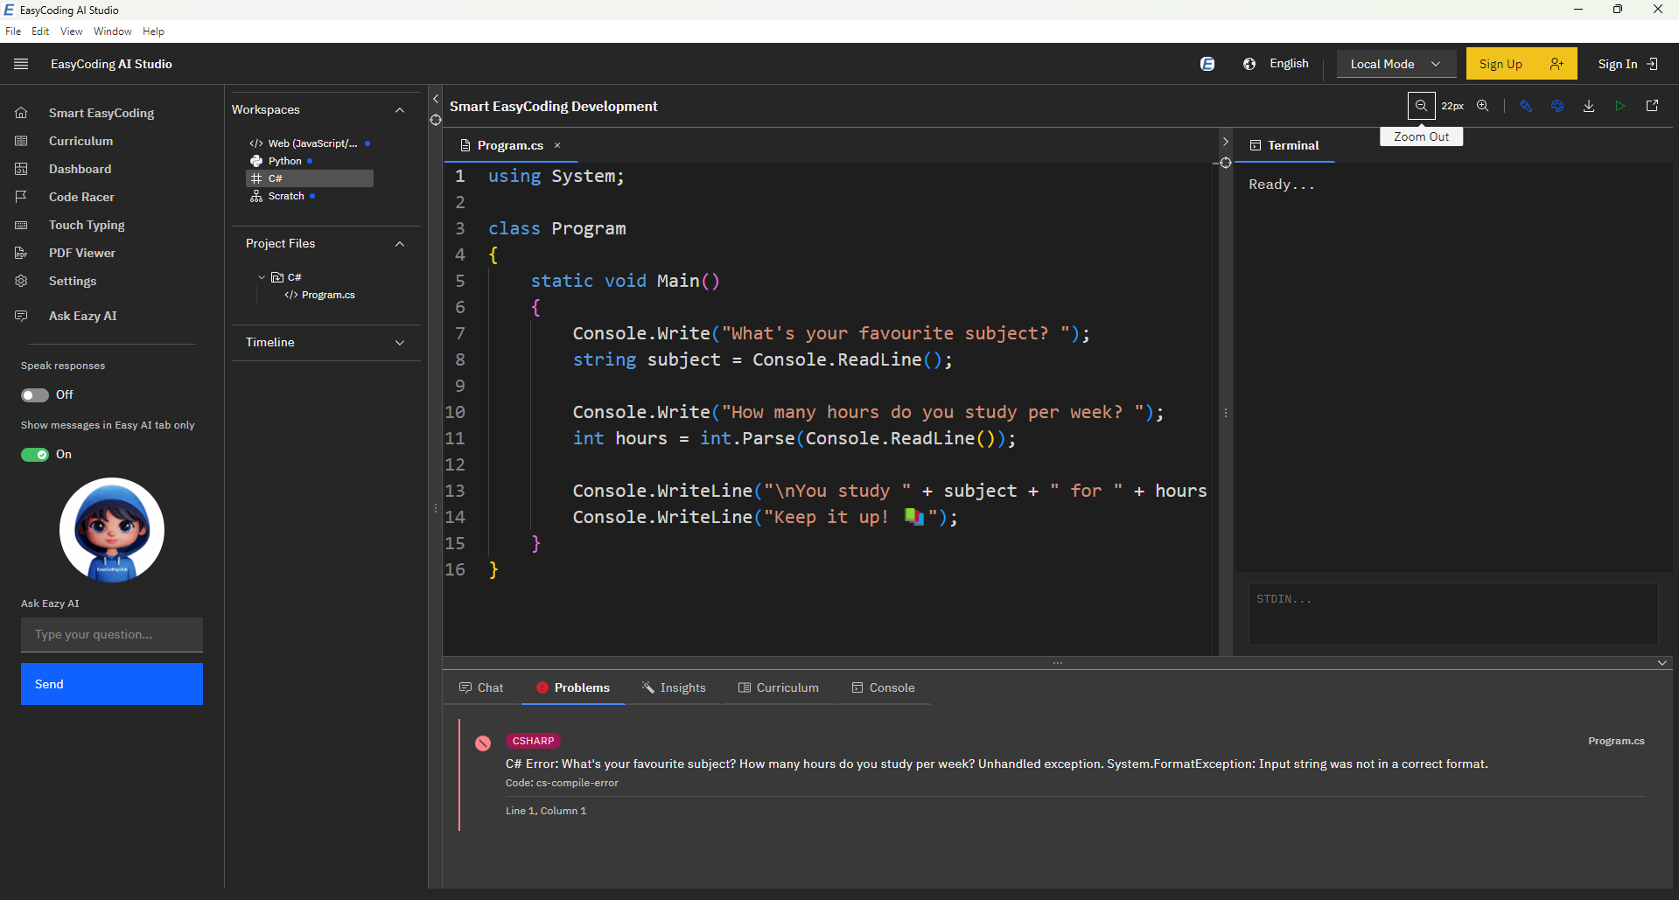Switch to the Problems tab

pyautogui.click(x=573, y=687)
